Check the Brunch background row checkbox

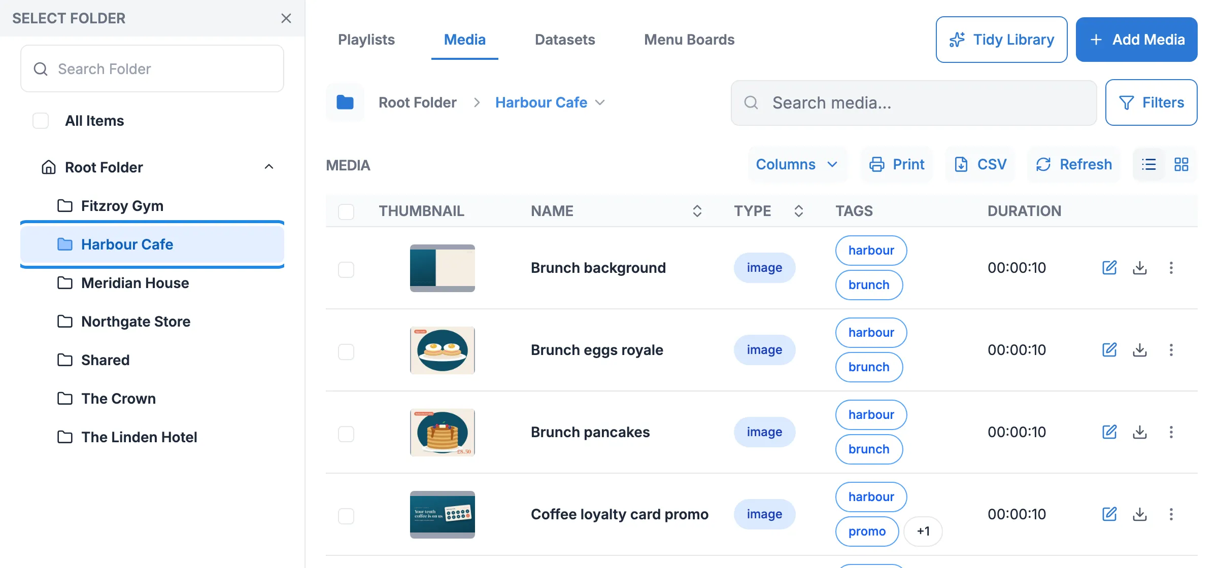346,269
